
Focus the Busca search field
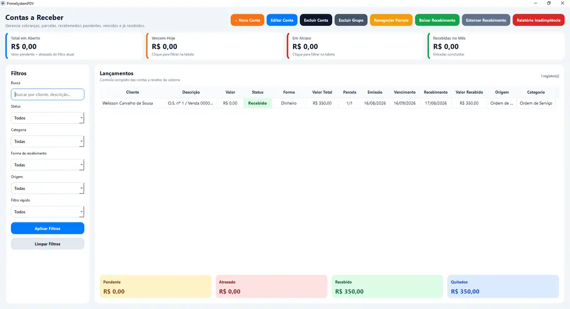pyautogui.click(x=48, y=94)
